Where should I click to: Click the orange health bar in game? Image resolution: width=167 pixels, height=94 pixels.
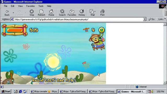(x=15, y=30)
